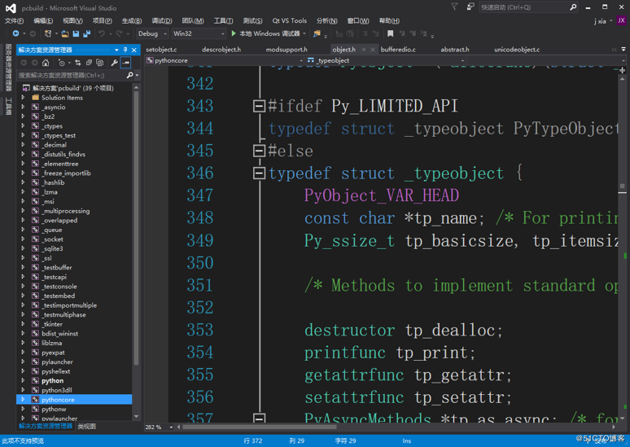Screen dimensions: 630x447
Task: Click the Save file icon
Action: coord(76,33)
